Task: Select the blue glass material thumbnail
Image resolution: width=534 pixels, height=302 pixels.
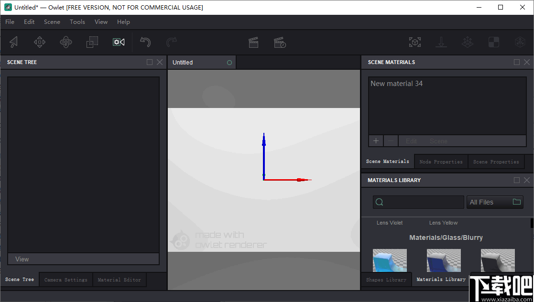Action: tap(444, 260)
